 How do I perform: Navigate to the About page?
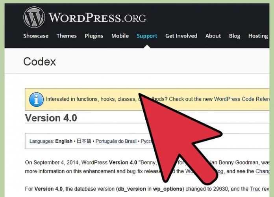tap(213, 36)
